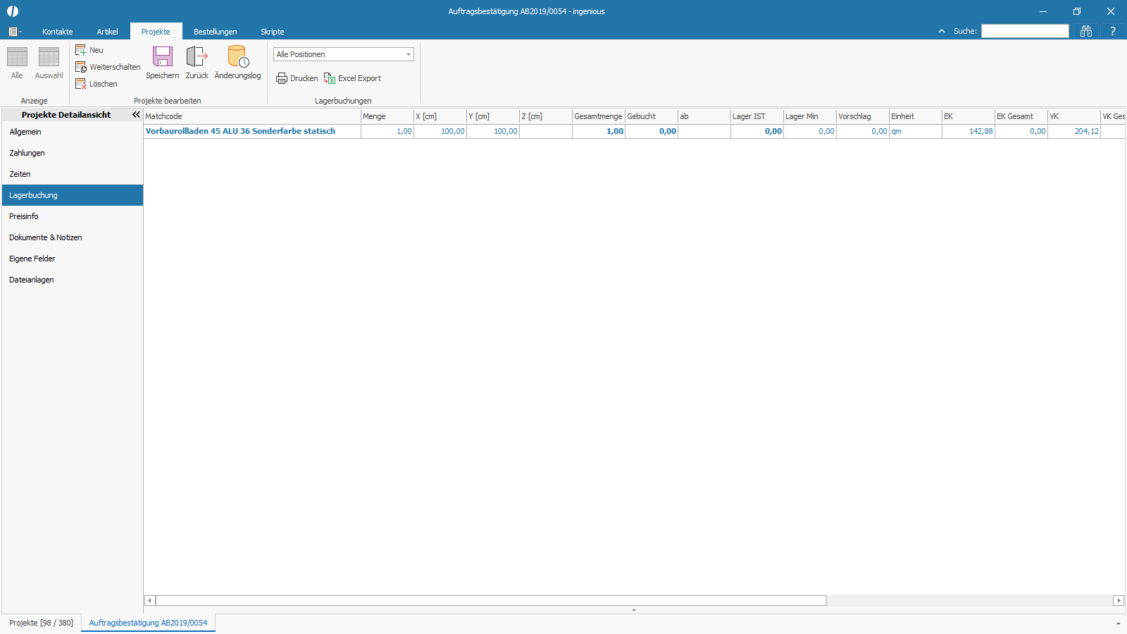The image size is (1127, 634).
Task: Select the Vorbaurollladen 45 ALU 36 row
Action: point(634,131)
